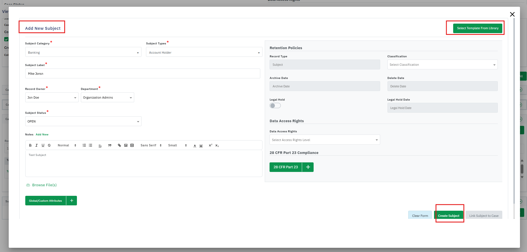Click the insert link icon
Image resolution: width=527 pixels, height=252 pixels.
pos(119,146)
